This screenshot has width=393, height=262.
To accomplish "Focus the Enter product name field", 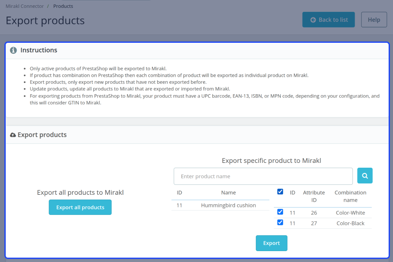I will (263, 176).
